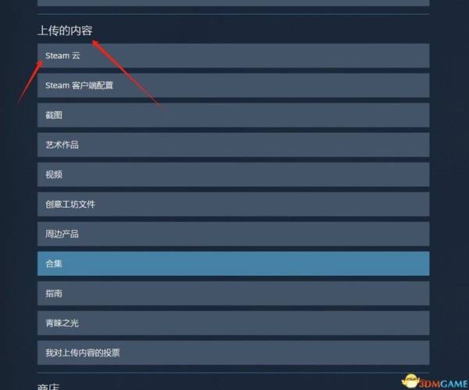Click the partially visible row at top

(x=233, y=3)
